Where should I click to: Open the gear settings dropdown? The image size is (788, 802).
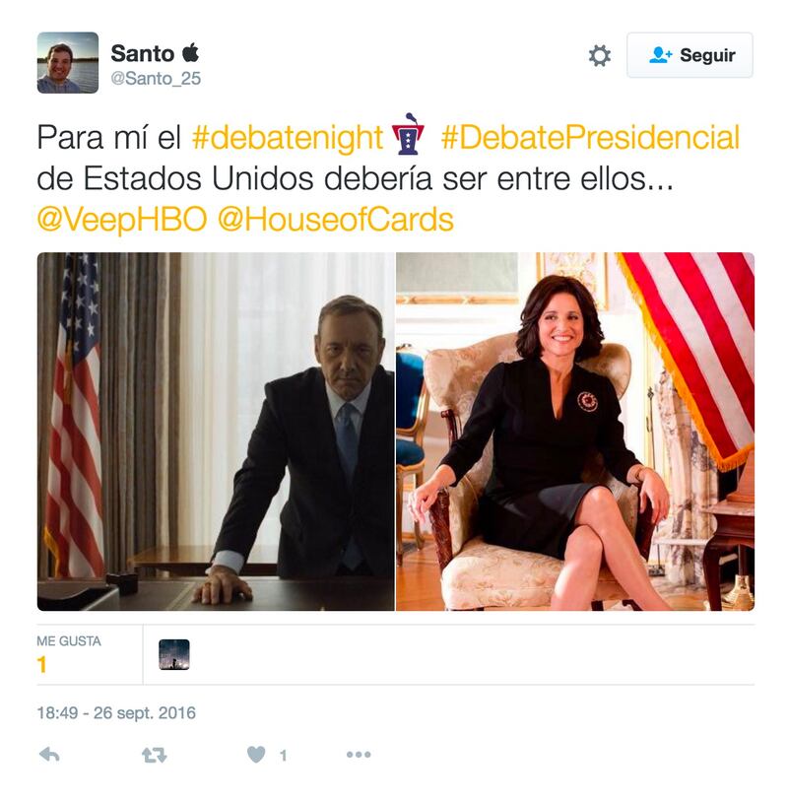pos(599,55)
